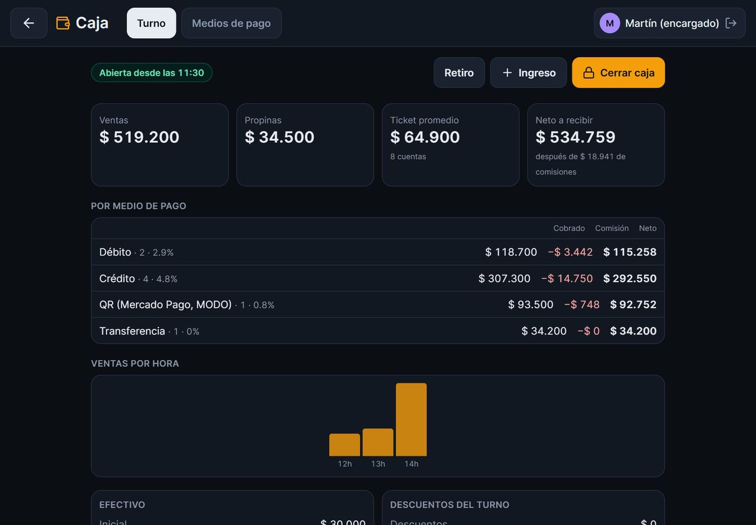Click the purple M avatar
The width and height of the screenshot is (756, 525).
[610, 23]
